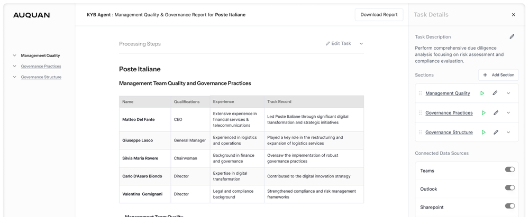This screenshot has height=217, width=529.
Task: Select the Giuseppe Lasco cell
Action: click(145, 140)
